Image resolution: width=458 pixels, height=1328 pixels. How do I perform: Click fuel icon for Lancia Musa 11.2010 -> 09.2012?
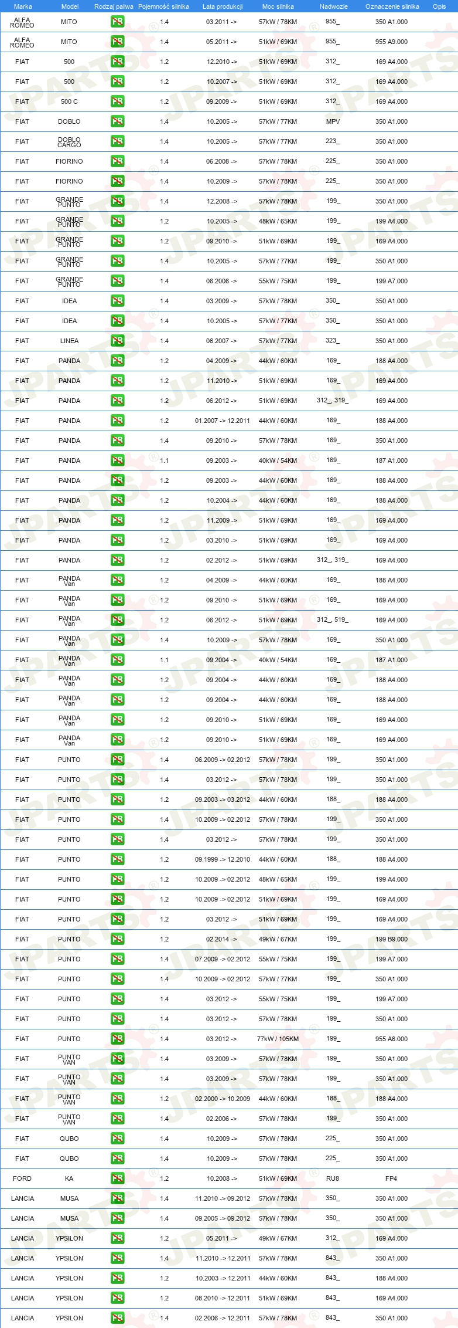[x=117, y=1198]
